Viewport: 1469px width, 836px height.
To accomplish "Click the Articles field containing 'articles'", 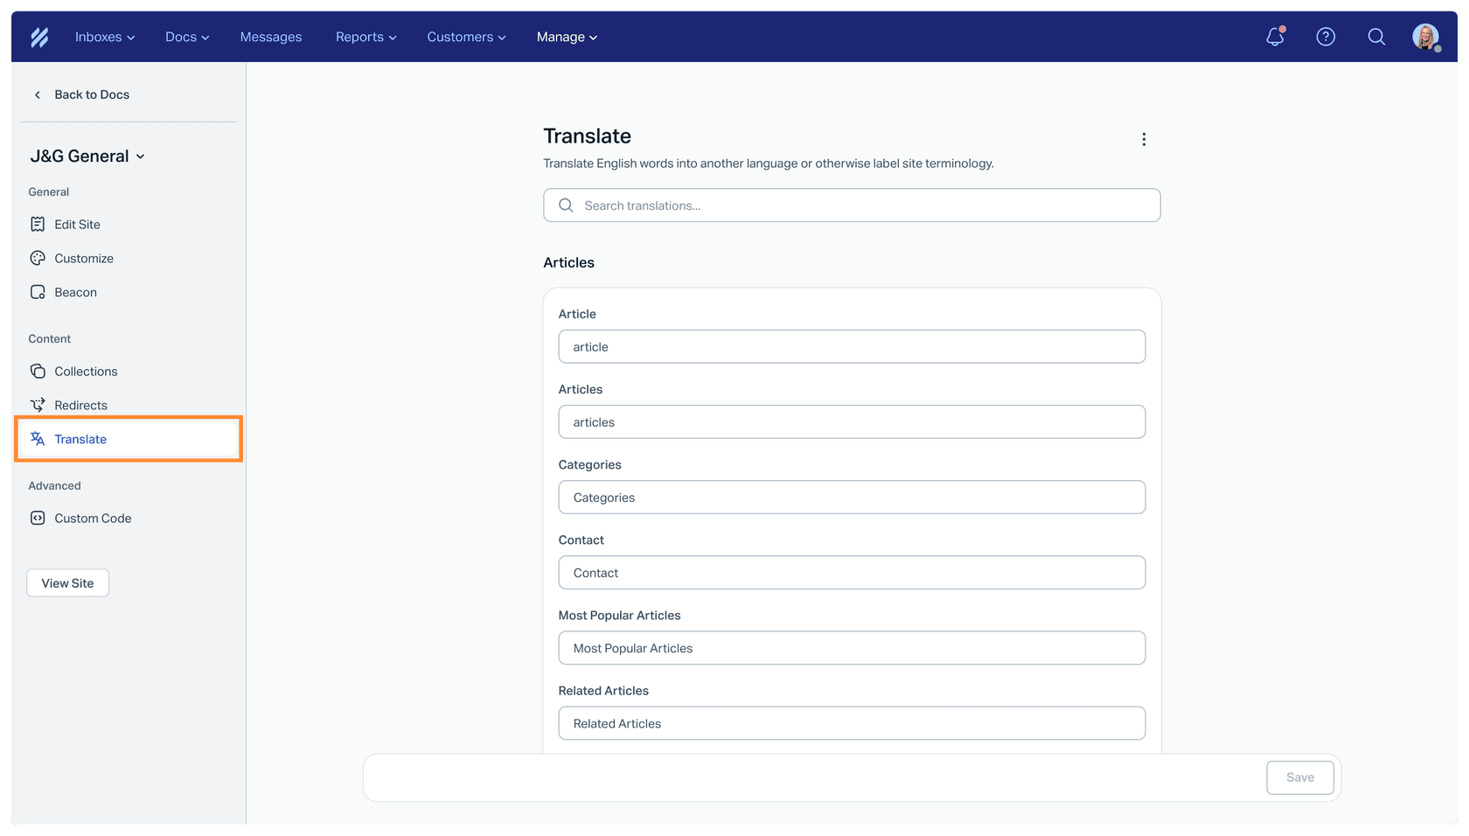I will pos(852,421).
